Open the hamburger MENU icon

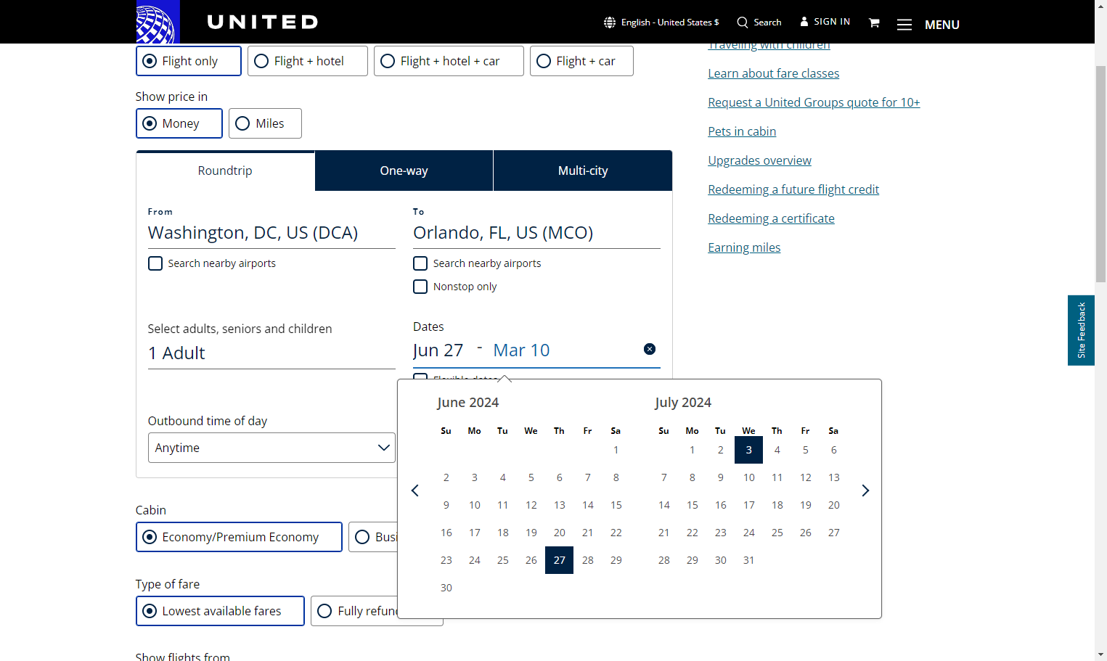coord(904,25)
